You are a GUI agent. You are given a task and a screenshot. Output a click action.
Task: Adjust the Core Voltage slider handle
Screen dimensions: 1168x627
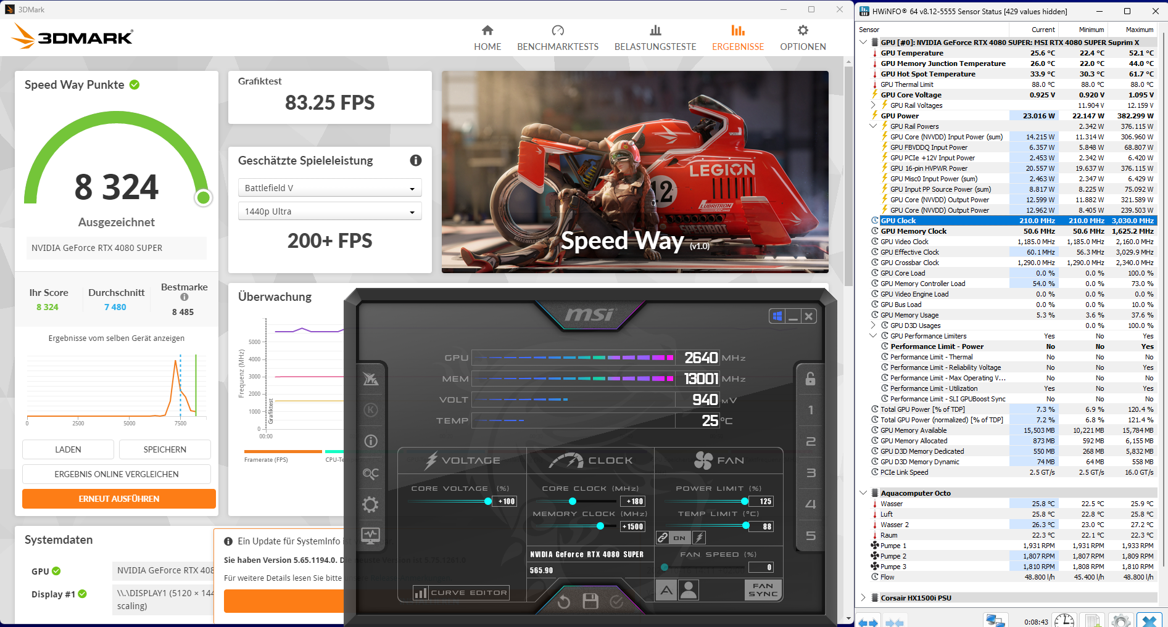(x=488, y=501)
